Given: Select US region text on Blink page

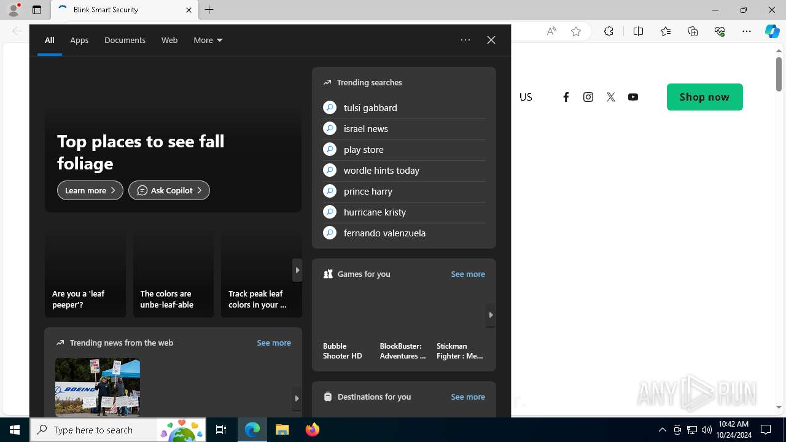Looking at the screenshot, I should click(526, 97).
